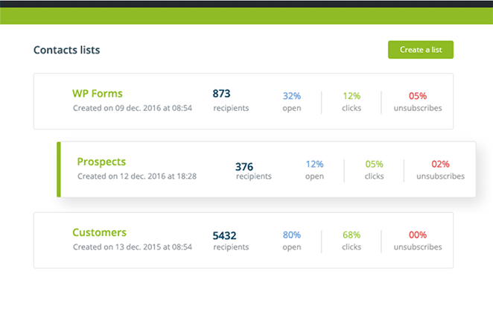
Task: Open the Prospects contact list
Action: (x=101, y=162)
